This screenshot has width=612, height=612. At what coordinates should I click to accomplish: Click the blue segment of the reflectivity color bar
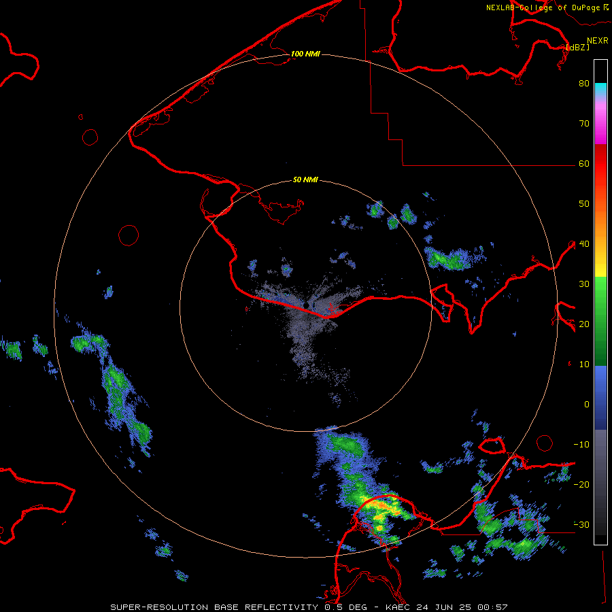click(600, 398)
